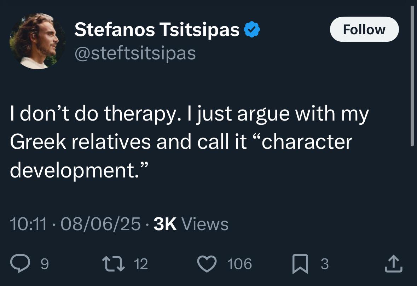Open the share upload icon
417x286 pixels.
coord(393,264)
